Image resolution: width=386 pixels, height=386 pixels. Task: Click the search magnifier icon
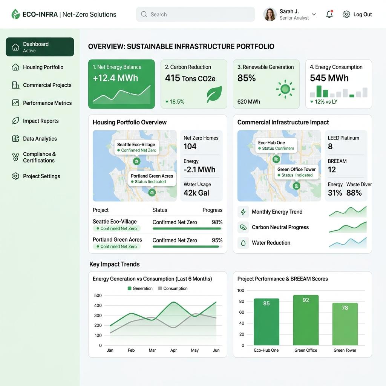(144, 14)
